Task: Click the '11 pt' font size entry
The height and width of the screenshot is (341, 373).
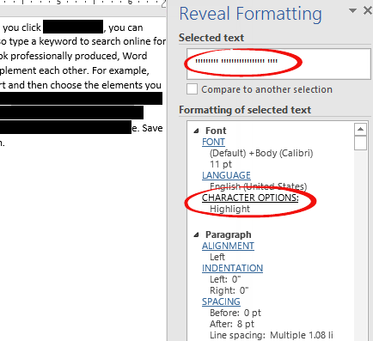Action: [x=221, y=164]
